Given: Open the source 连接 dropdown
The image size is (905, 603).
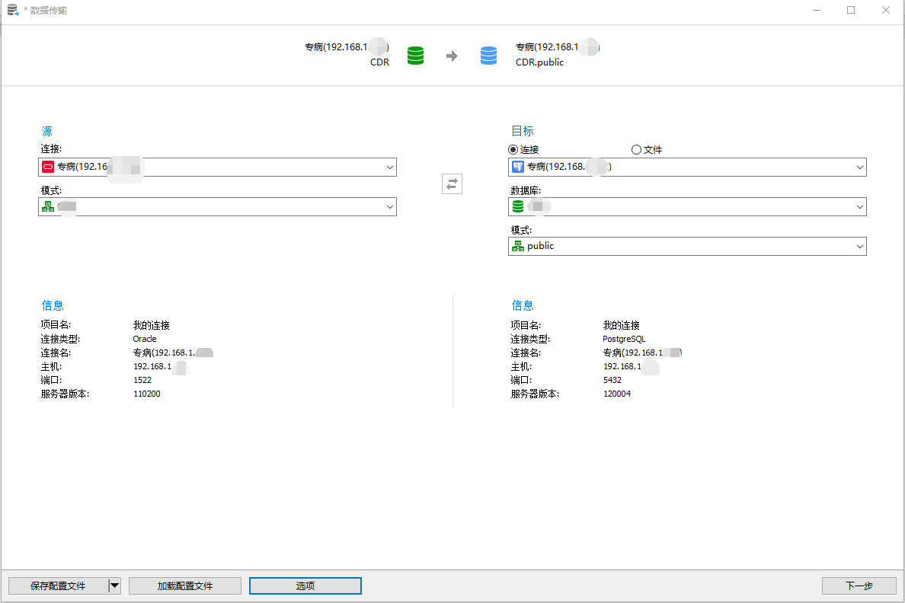Looking at the screenshot, I should coord(390,167).
